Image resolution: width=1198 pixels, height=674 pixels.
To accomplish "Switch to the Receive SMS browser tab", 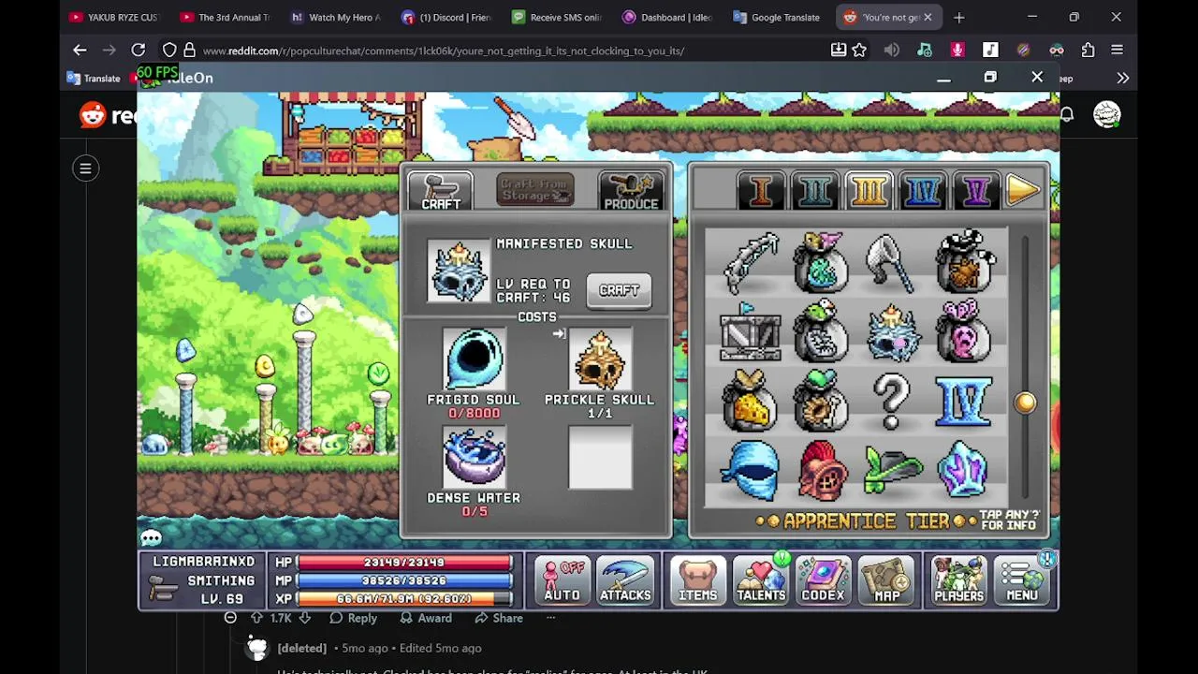I will (557, 17).
